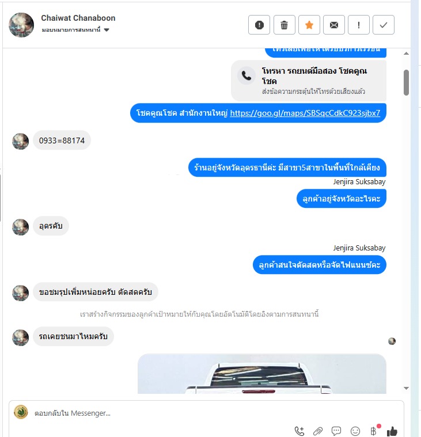This screenshot has height=437, width=421.
Task: Tap the call used car shop card
Action: tap(309, 81)
